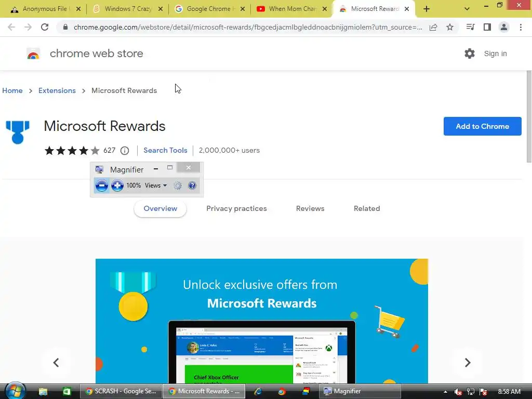Screen dimensions: 532x399
Task: Open Chrome's three-dot menu
Action: click(521, 27)
